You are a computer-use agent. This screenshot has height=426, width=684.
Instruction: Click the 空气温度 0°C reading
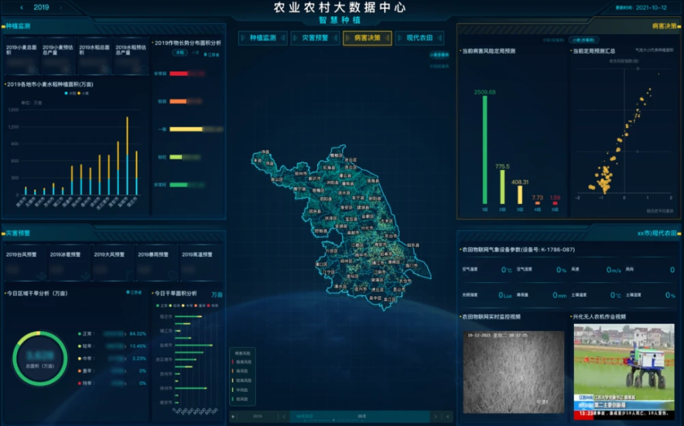click(x=487, y=270)
